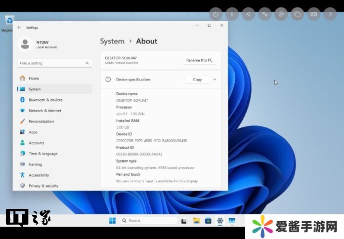Click the power button in VM toolbar
The height and width of the screenshot is (239, 344).
(x=215, y=14)
